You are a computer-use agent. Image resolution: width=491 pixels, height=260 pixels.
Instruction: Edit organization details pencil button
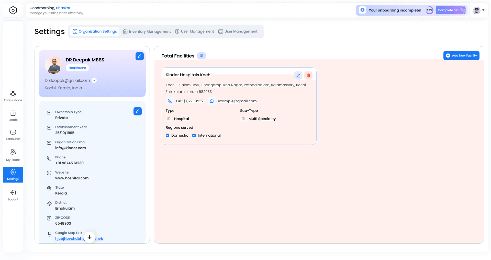tap(138, 111)
